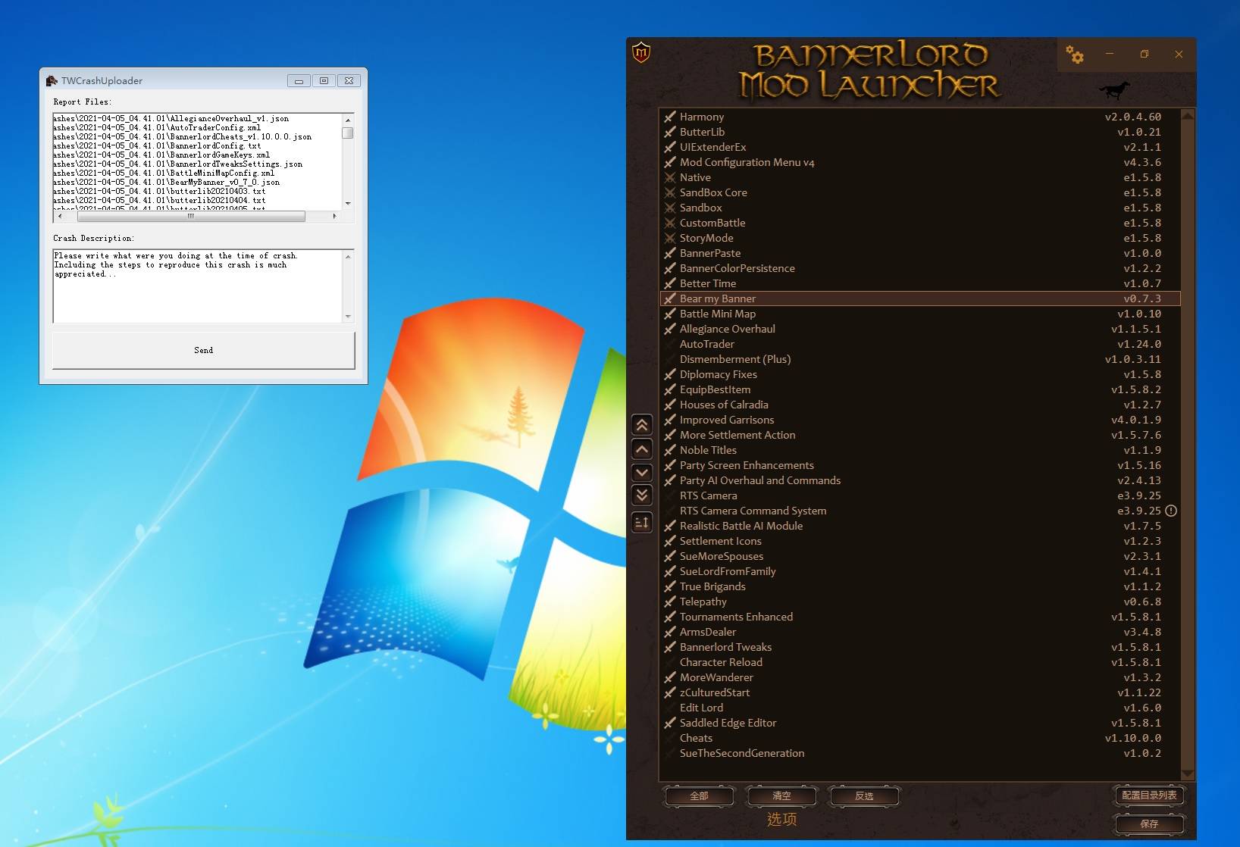Select Realistic Battle AI Module row
This screenshot has width=1240, height=847.
(920, 526)
